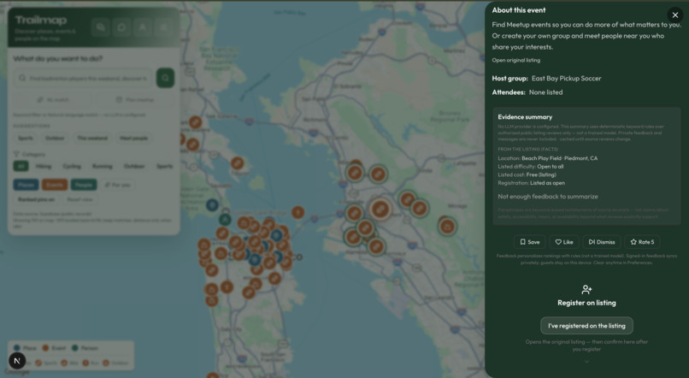689x378 pixels.
Task: Like the East Bay Pickup Soccer event
Action: click(564, 242)
